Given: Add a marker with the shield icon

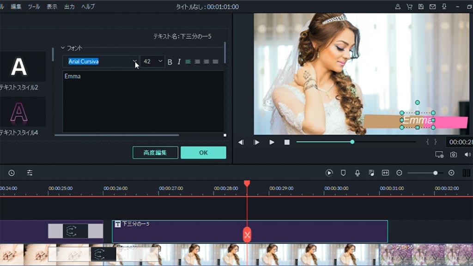Looking at the screenshot, I should pyautogui.click(x=343, y=173).
